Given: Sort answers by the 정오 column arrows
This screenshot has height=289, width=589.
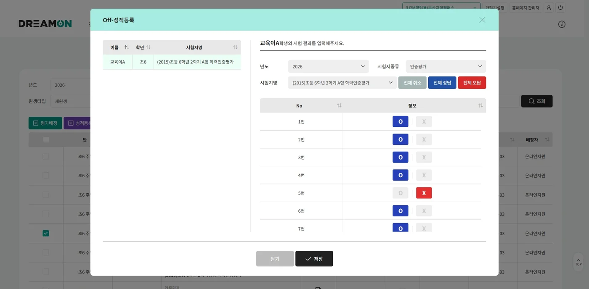Looking at the screenshot, I should (x=480, y=105).
